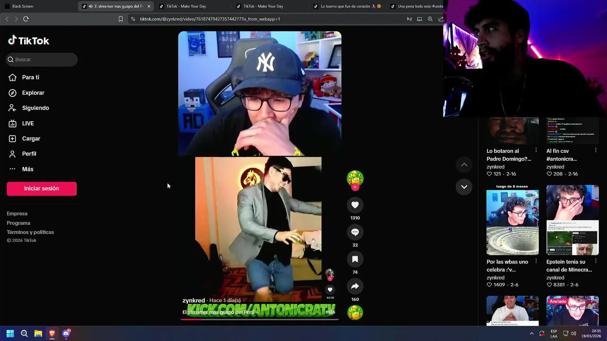Click the browser address bar URL
607x341 pixels.
click(210, 19)
